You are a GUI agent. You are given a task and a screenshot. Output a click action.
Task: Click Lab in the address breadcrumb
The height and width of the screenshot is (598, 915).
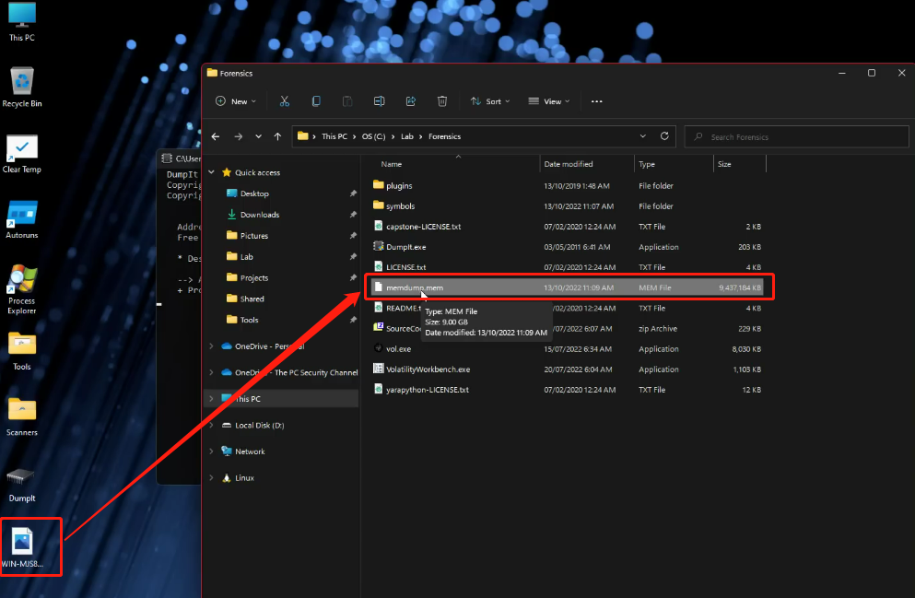point(407,136)
